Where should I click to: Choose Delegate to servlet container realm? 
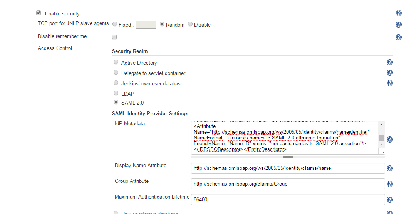[x=116, y=73]
